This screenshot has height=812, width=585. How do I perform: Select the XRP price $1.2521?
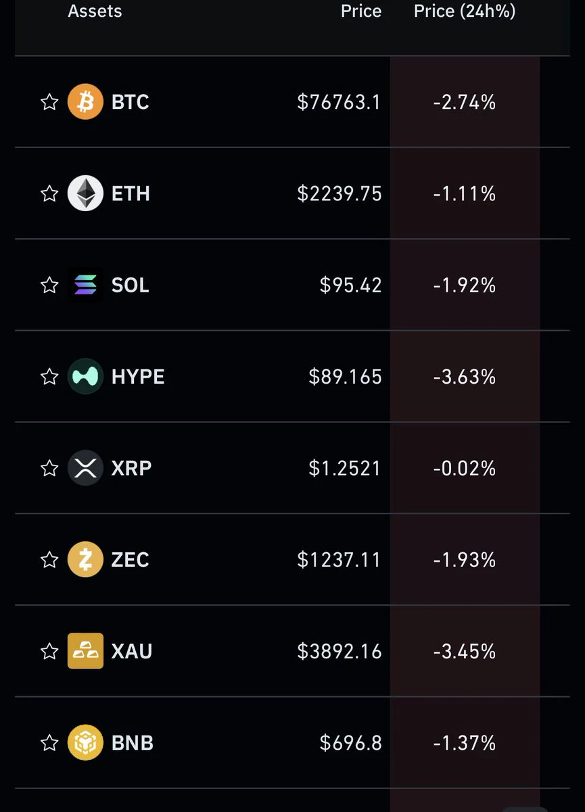click(345, 468)
